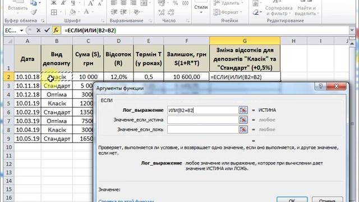This screenshot has width=359, height=202.
Task: Select column G header
Action: coord(245,41)
